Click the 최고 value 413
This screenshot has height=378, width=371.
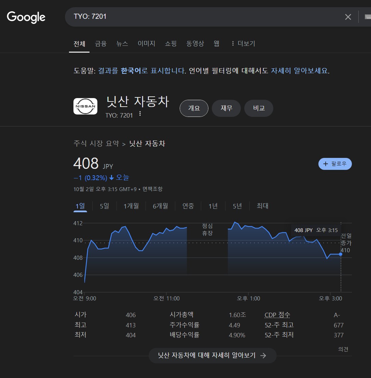click(131, 325)
